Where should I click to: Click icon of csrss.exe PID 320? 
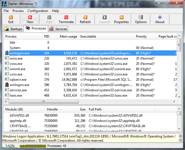[x=7, y=63]
